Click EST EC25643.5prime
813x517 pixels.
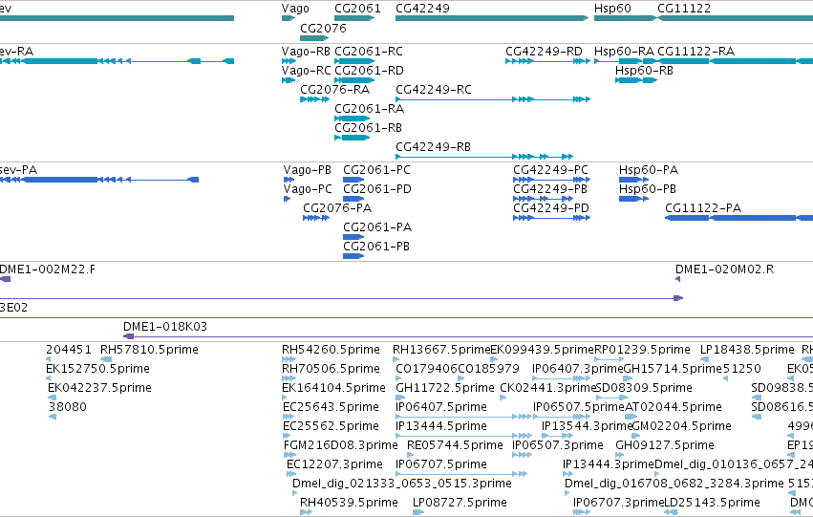coord(331,408)
